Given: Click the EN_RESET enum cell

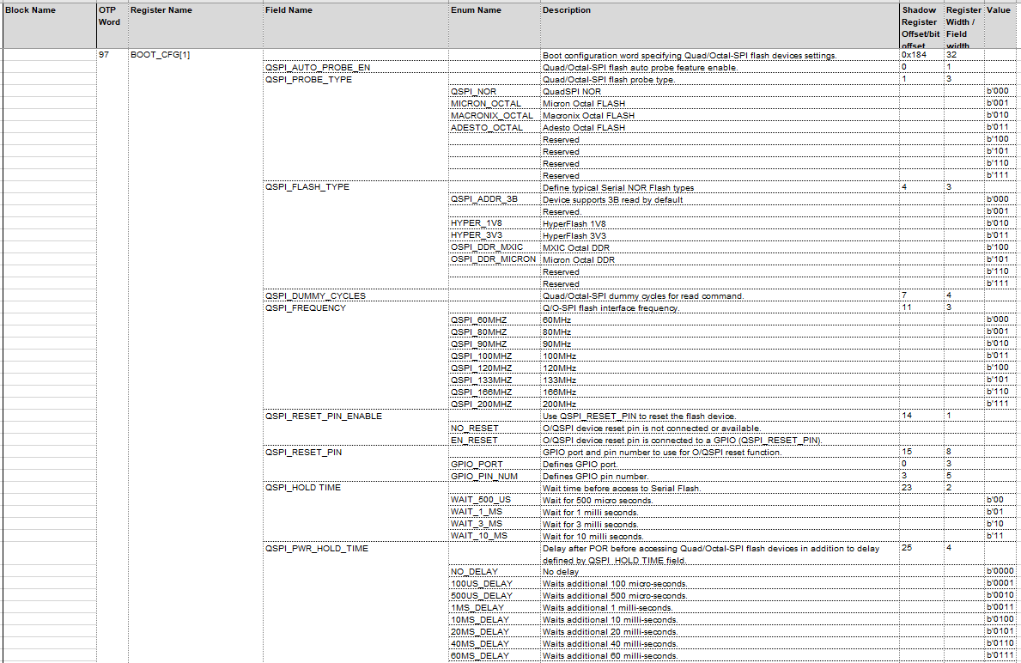Looking at the screenshot, I should coord(495,441).
